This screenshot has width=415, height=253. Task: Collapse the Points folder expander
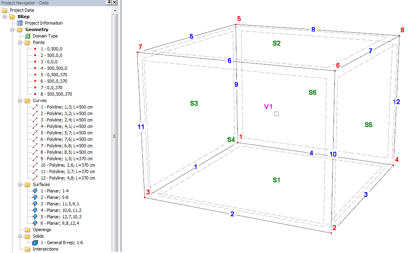coord(20,43)
